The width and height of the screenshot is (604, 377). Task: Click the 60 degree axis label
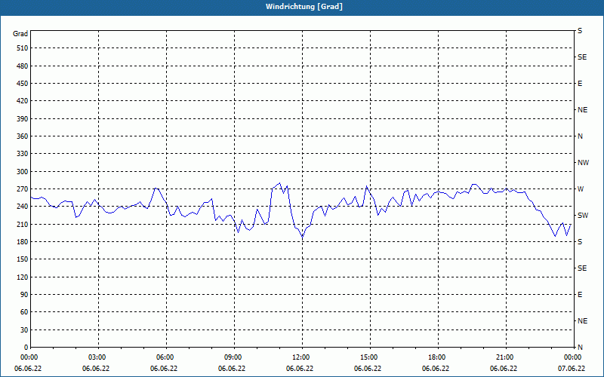point(24,312)
